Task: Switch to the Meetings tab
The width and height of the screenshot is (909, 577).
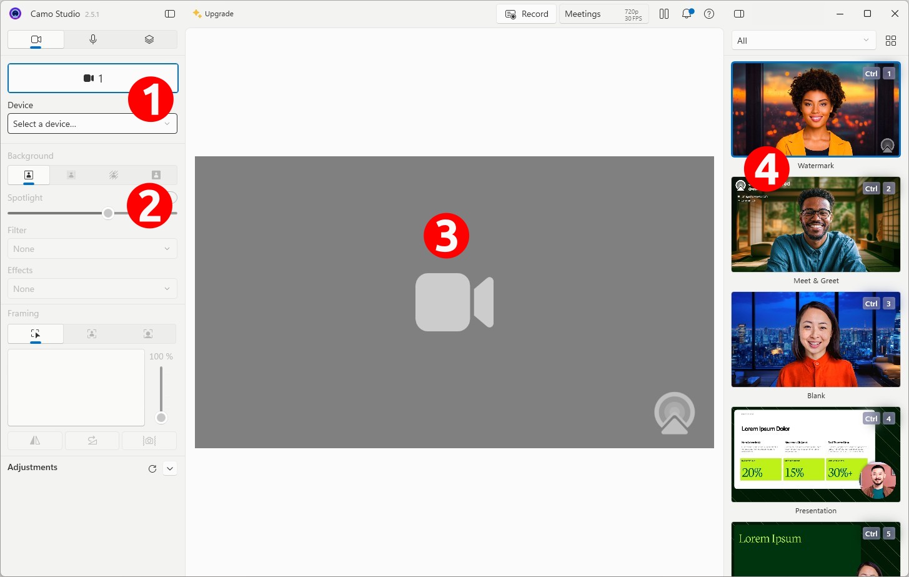Action: [584, 13]
